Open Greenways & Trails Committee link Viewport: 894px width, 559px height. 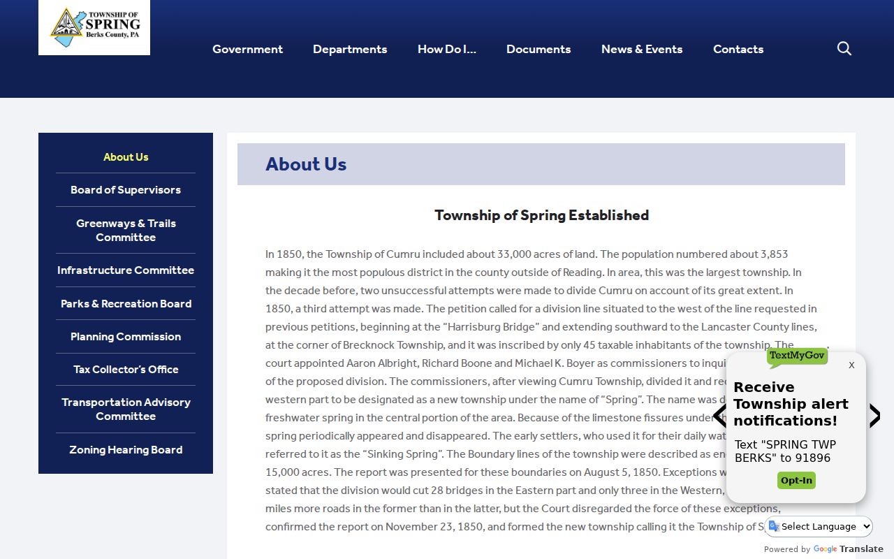(126, 230)
